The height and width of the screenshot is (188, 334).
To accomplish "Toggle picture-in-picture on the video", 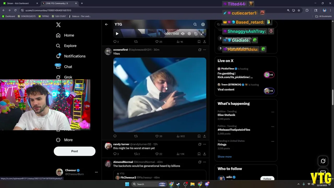I will [196, 34].
